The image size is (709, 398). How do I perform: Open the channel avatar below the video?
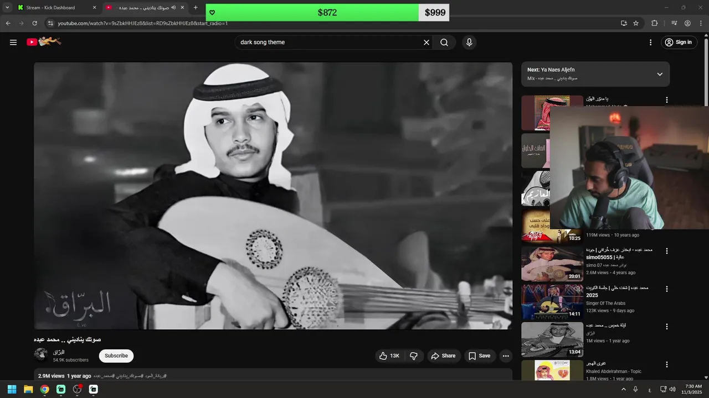click(41, 354)
